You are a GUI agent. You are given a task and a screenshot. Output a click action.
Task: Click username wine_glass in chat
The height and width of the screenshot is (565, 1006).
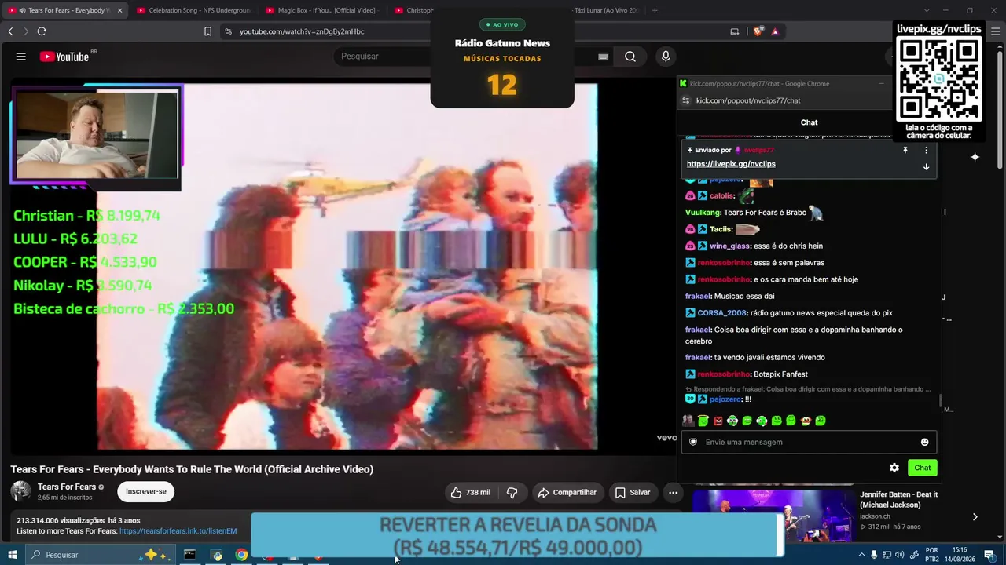click(x=730, y=246)
